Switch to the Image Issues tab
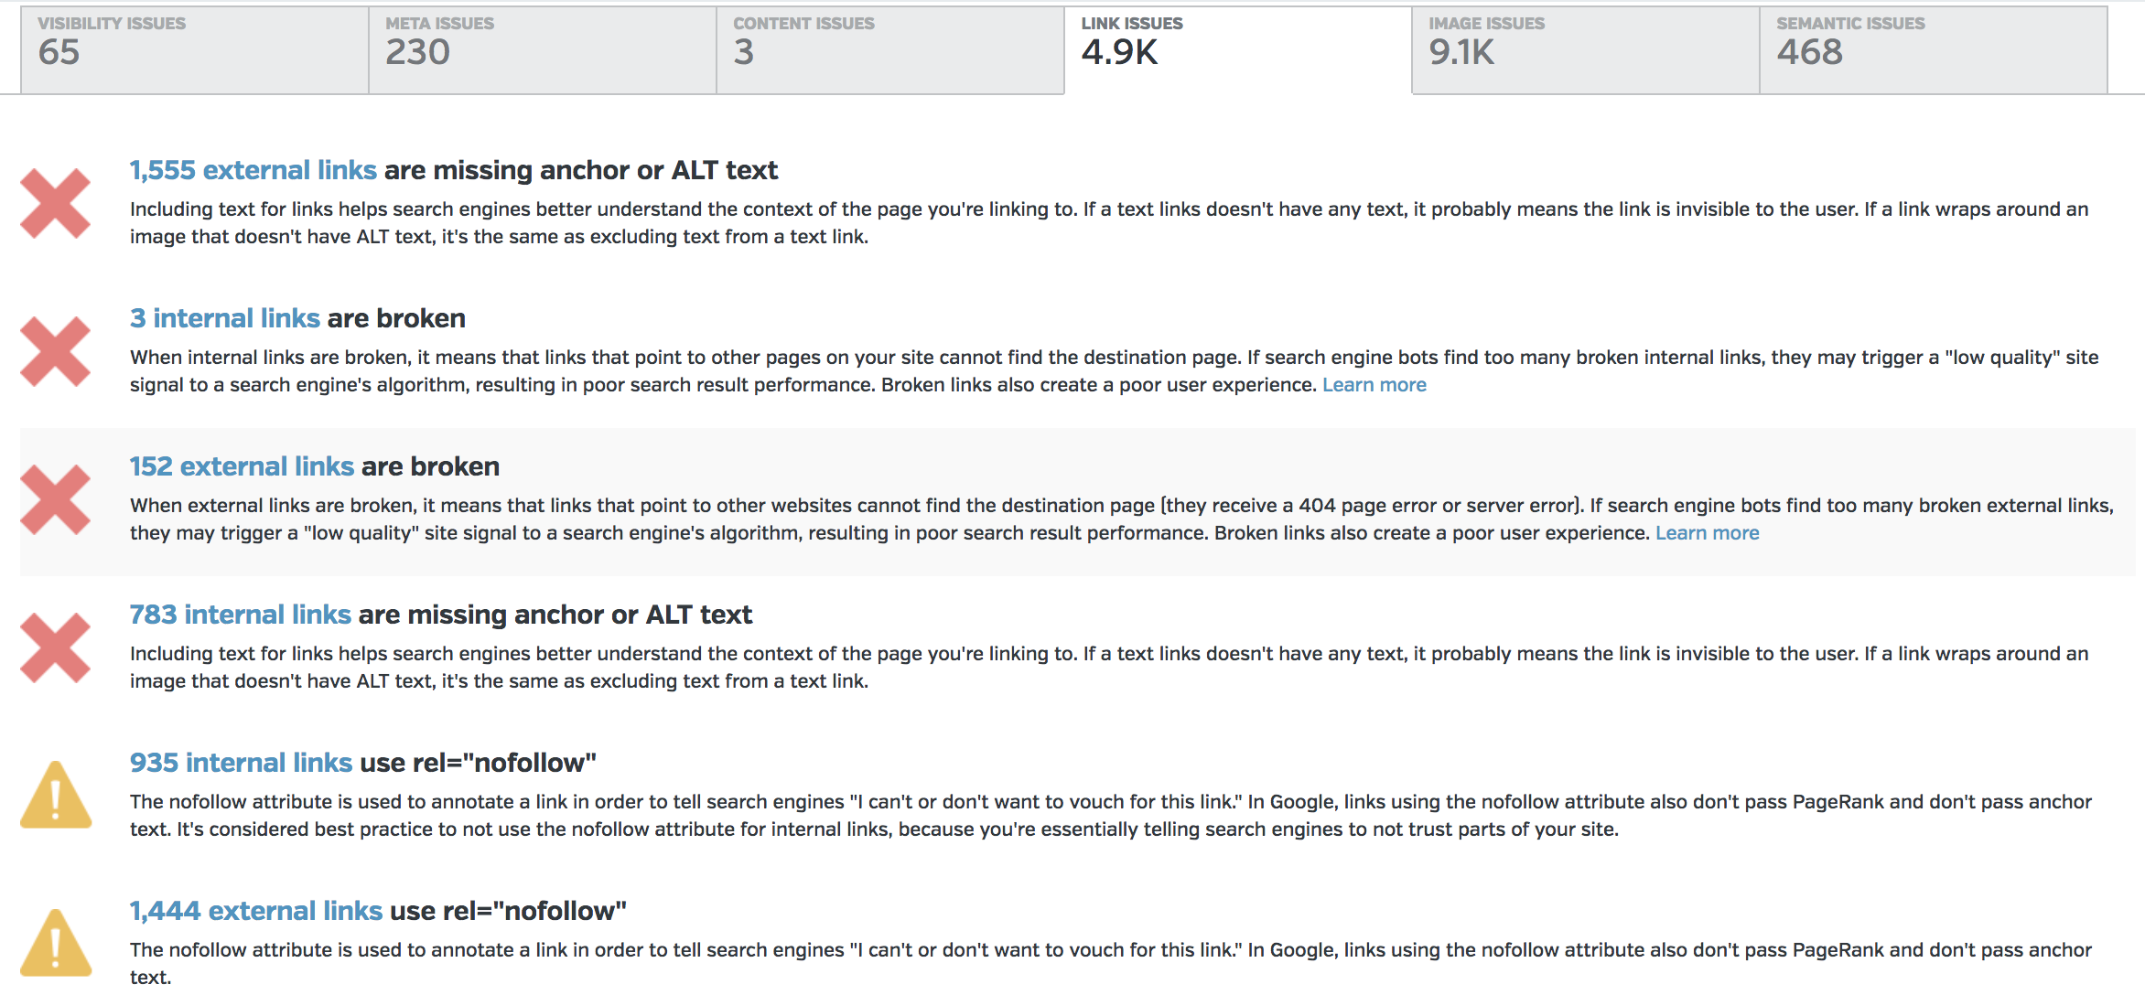 coord(1585,50)
